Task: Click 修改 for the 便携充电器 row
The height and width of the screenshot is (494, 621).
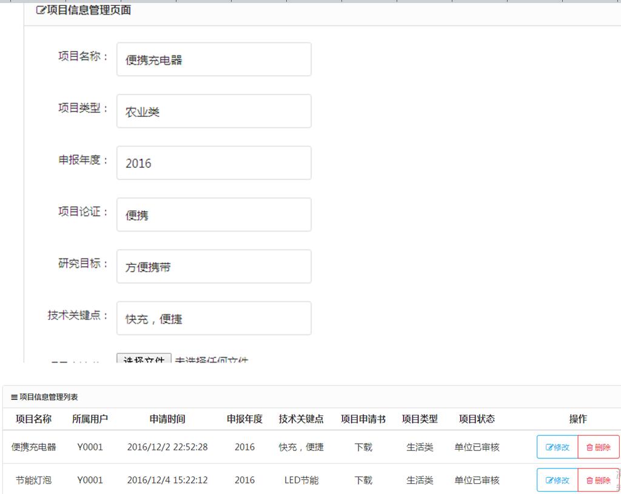Action: 557,447
